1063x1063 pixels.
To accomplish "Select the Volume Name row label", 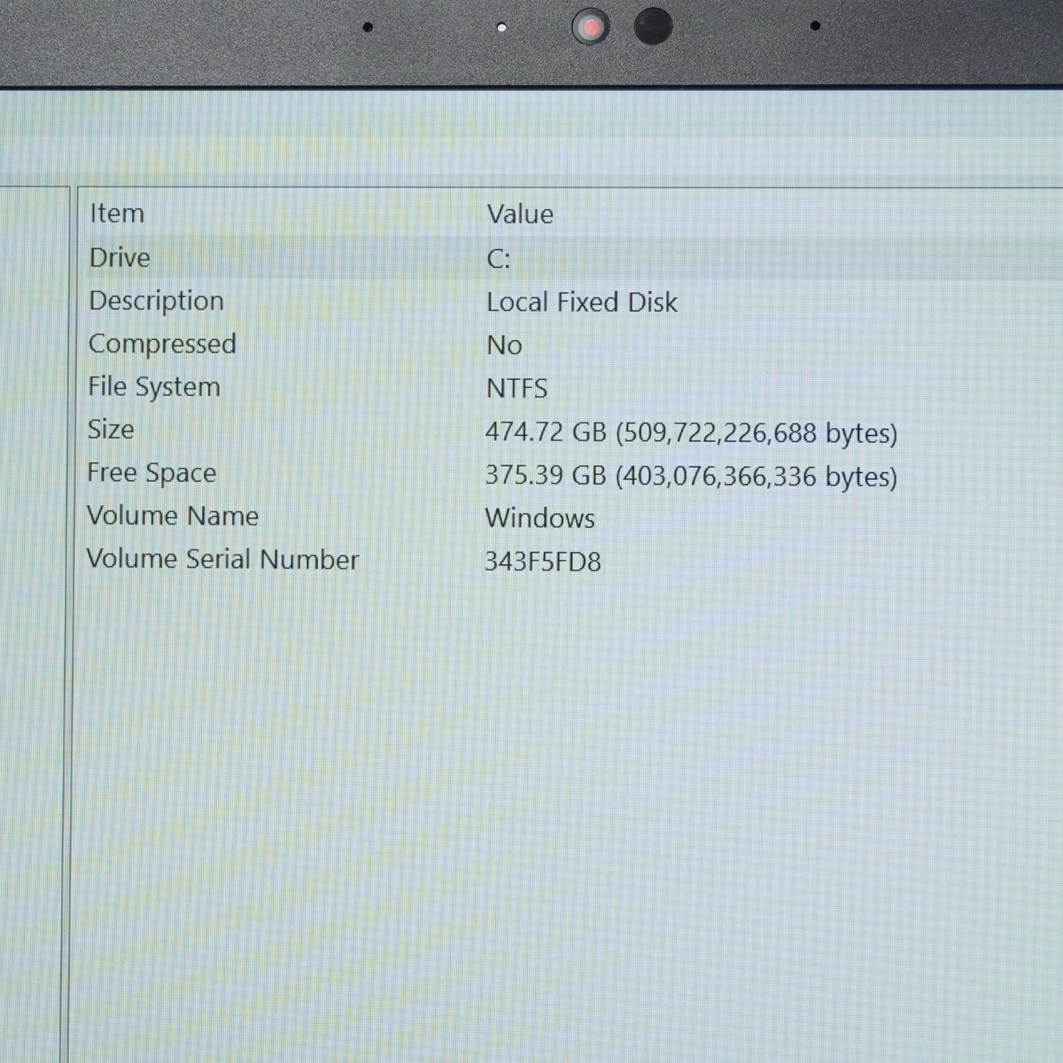I will tap(173, 516).
